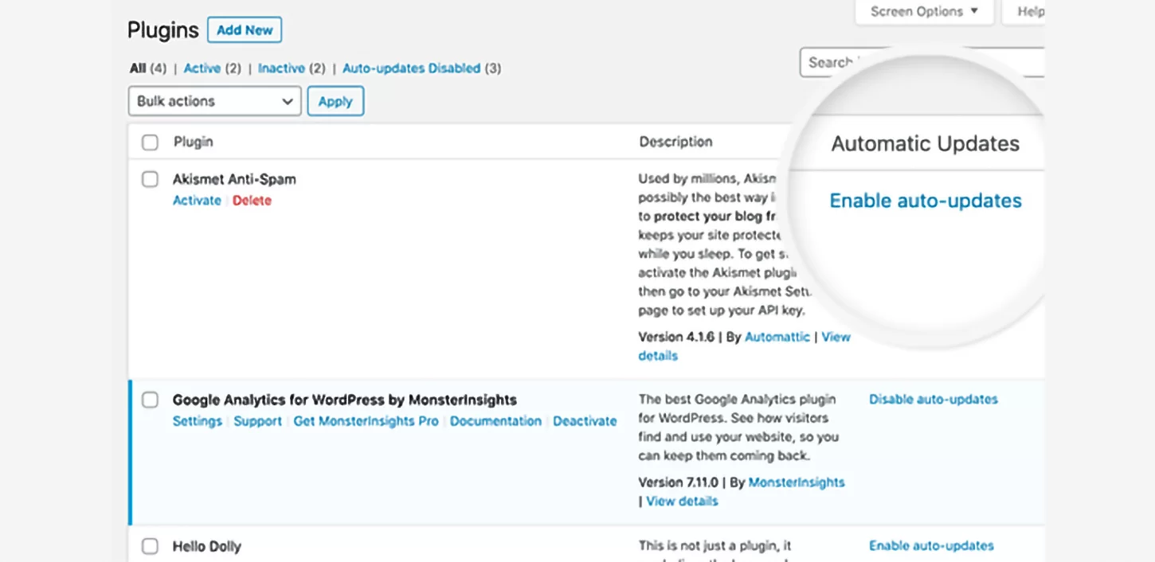Sort by the Plugin column header
1155x562 pixels.
click(194, 142)
